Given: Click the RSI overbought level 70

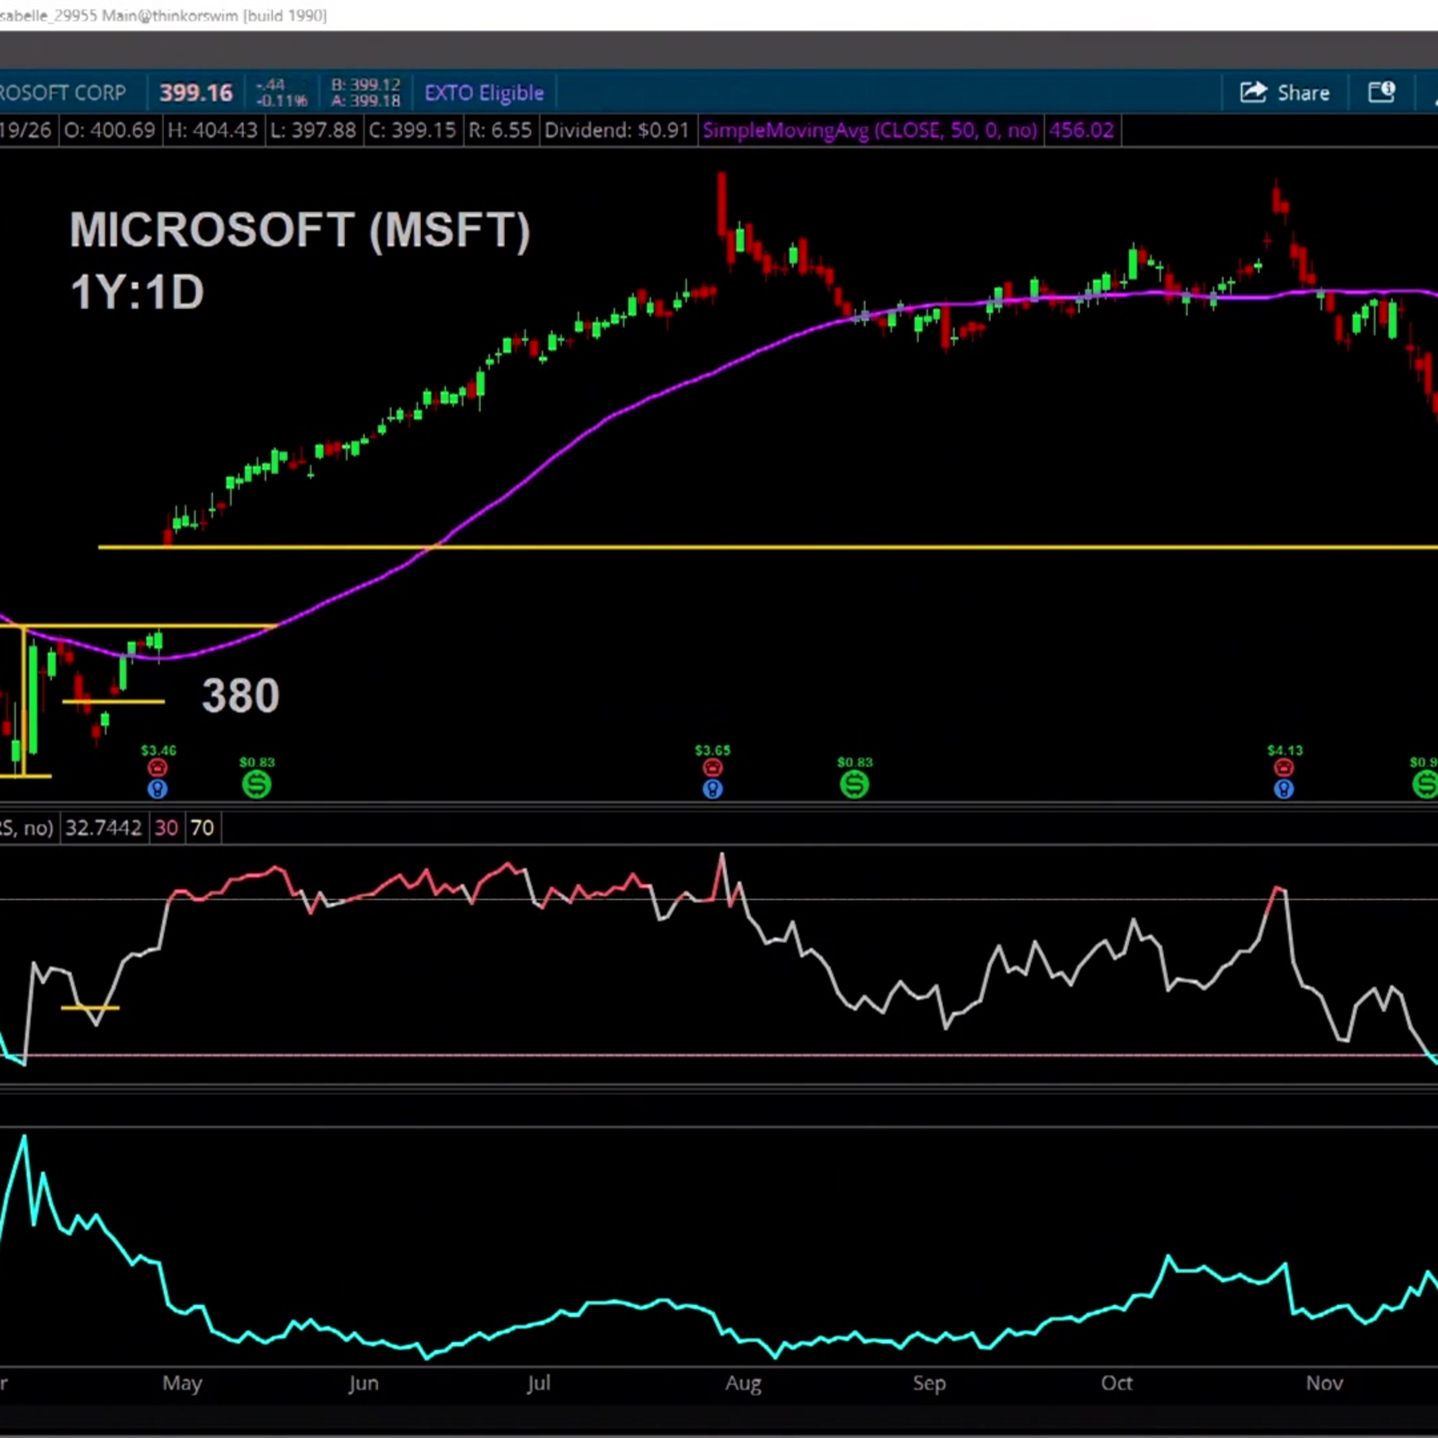Looking at the screenshot, I should 202,828.
